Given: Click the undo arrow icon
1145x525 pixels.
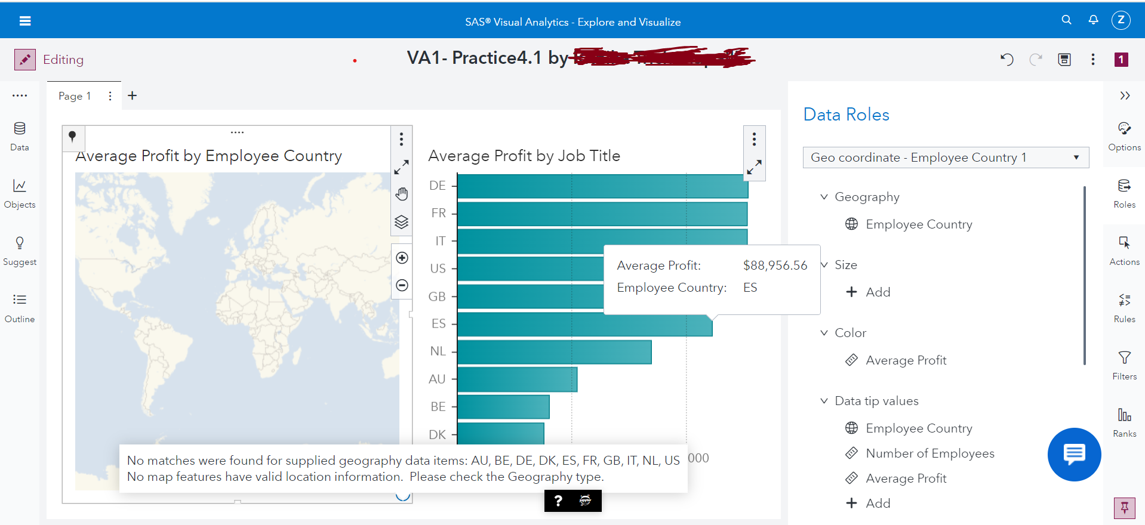Looking at the screenshot, I should pos(1007,59).
